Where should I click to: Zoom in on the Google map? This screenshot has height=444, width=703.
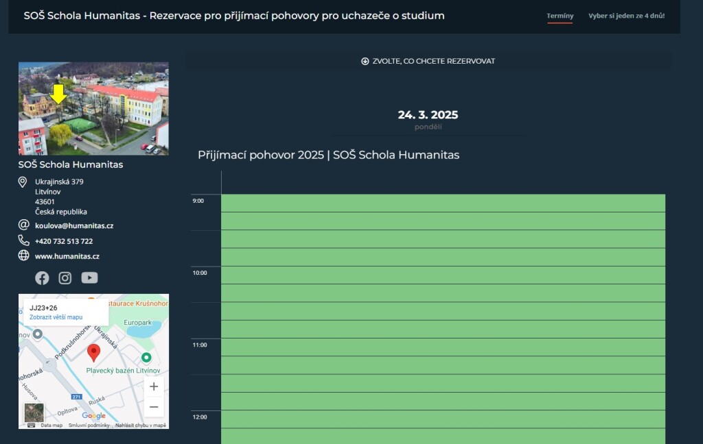click(154, 386)
